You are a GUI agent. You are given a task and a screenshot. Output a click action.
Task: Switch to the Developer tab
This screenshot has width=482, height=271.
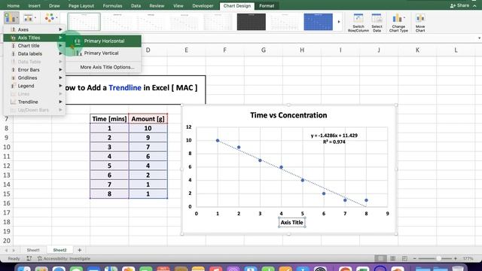pyautogui.click(x=203, y=6)
